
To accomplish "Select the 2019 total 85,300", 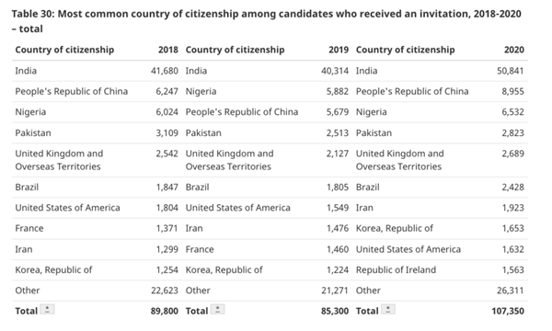I will pos(335,311).
